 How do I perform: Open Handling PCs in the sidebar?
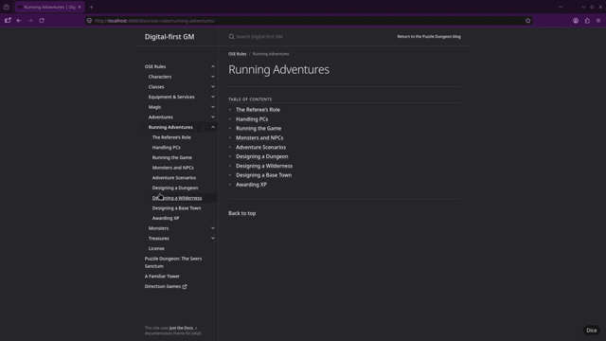click(x=167, y=148)
